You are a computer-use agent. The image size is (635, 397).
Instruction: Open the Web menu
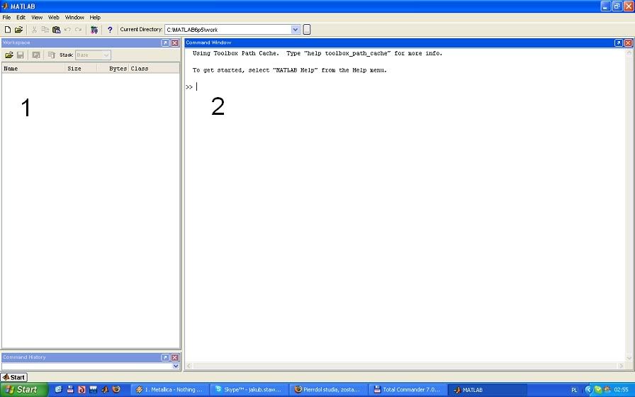click(54, 18)
